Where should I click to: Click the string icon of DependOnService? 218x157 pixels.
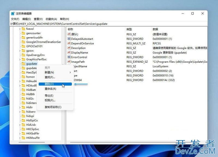[x=69, y=43]
